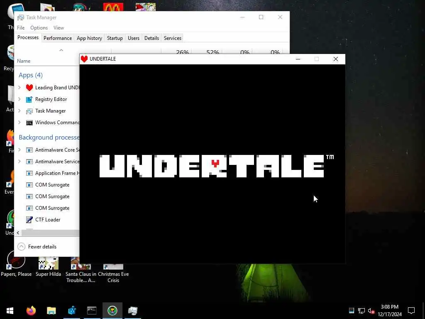Launch Firefox from the taskbar

[31, 311]
